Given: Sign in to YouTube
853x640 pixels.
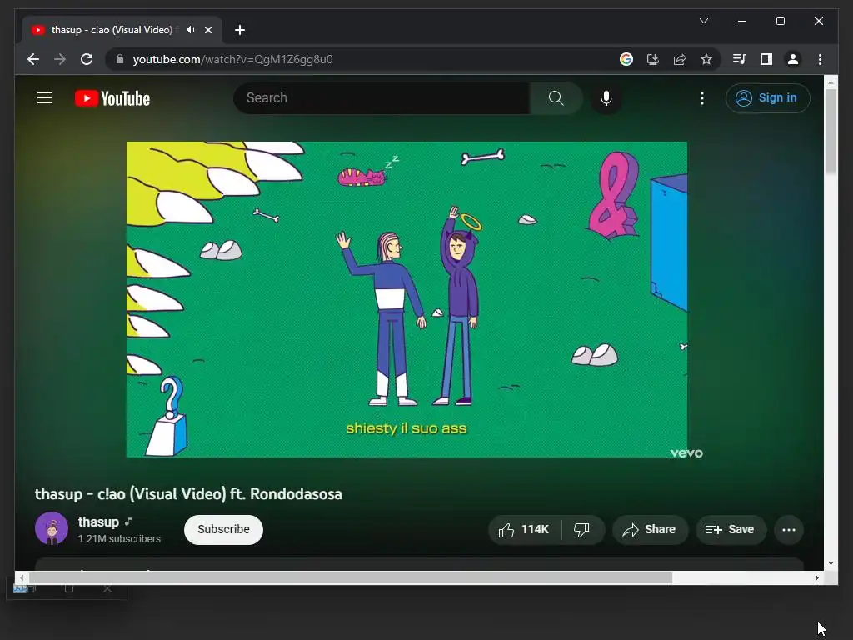Looking at the screenshot, I should tap(767, 98).
